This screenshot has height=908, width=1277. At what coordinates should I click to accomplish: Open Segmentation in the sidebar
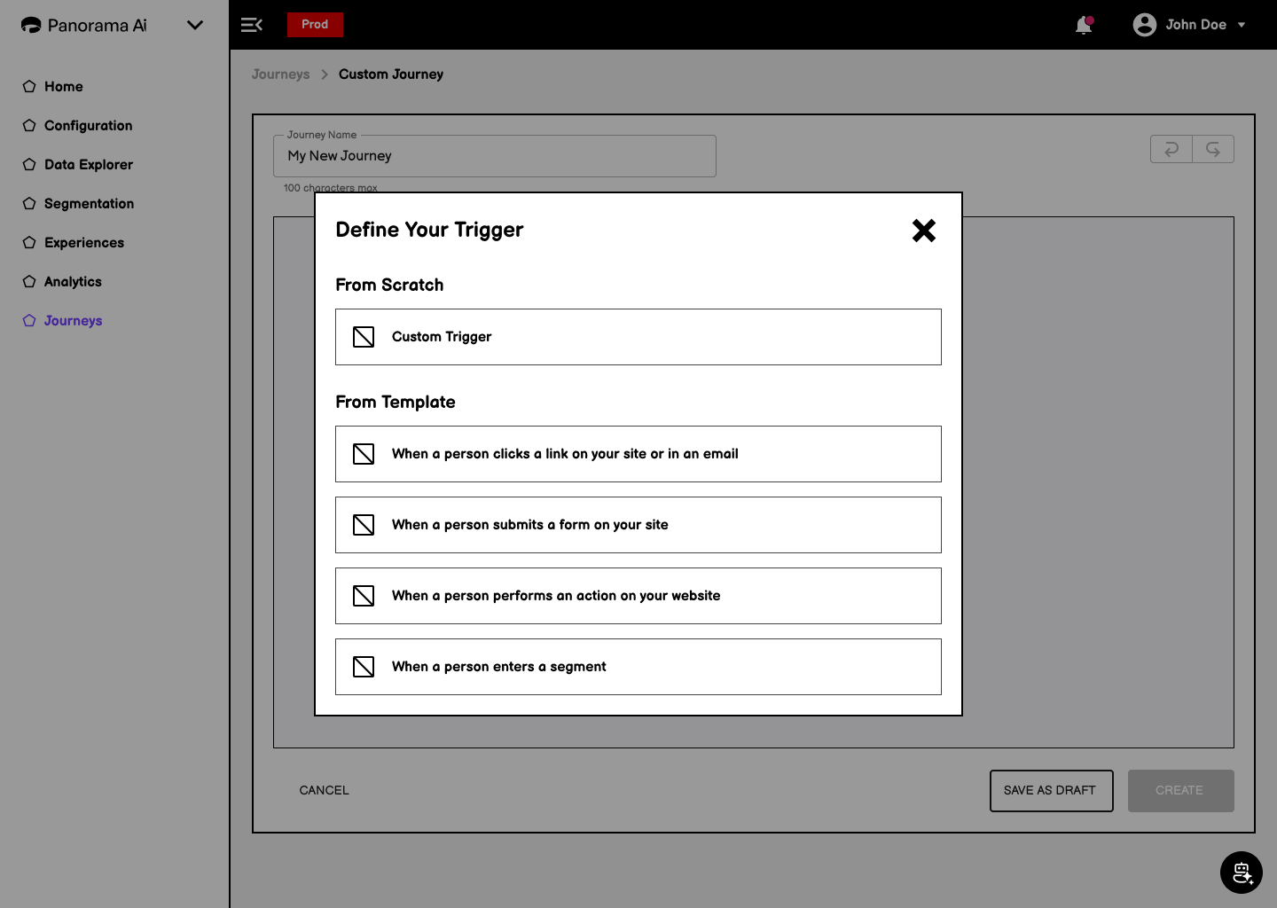(90, 204)
